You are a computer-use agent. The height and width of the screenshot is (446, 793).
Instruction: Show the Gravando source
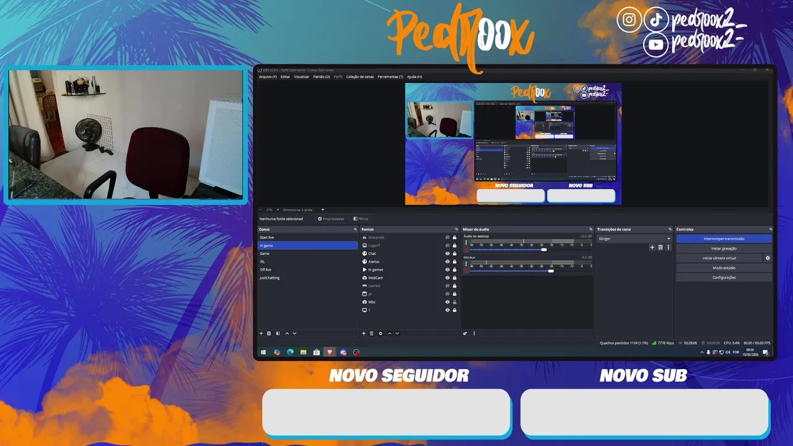point(447,237)
